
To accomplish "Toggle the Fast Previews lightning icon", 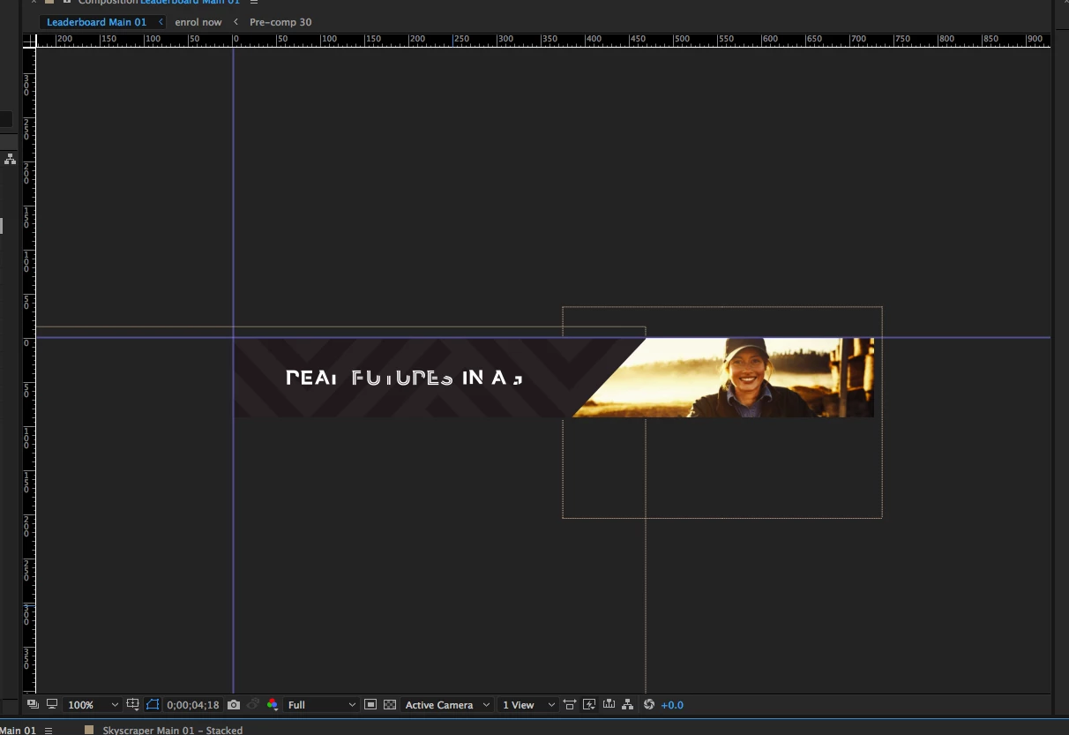I will point(589,704).
